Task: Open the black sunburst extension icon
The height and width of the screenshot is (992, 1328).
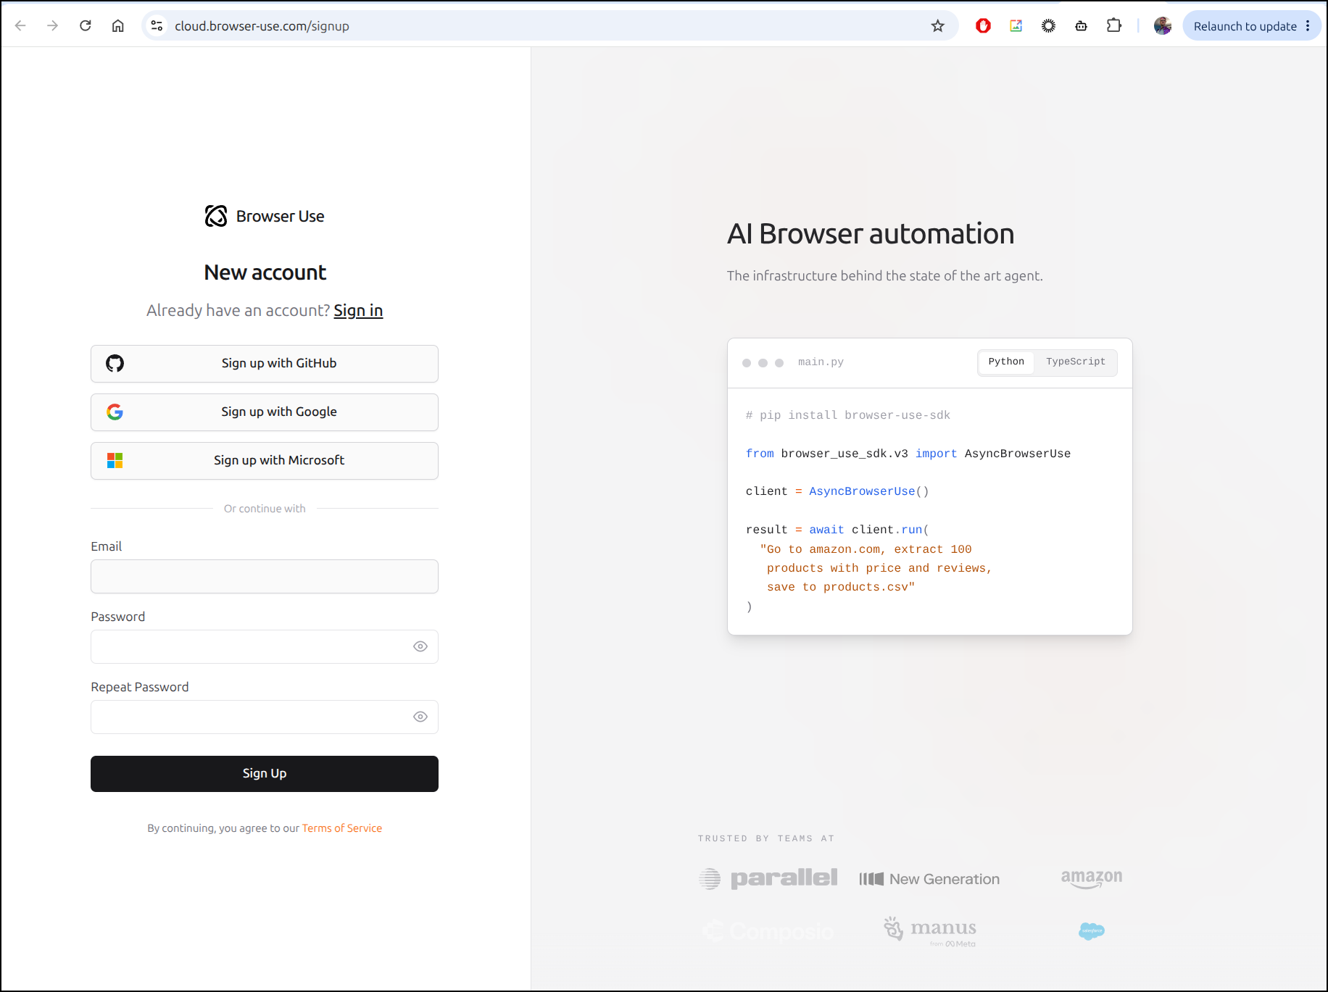Action: click(1048, 26)
